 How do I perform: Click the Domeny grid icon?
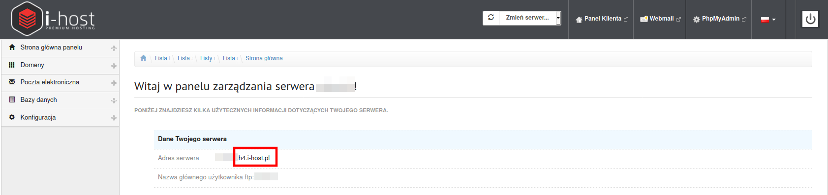12,65
